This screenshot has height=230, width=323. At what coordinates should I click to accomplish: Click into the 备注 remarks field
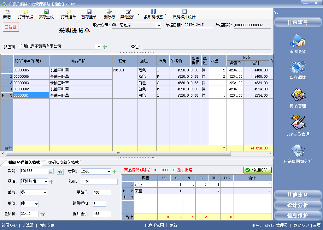pyautogui.click(x=207, y=47)
